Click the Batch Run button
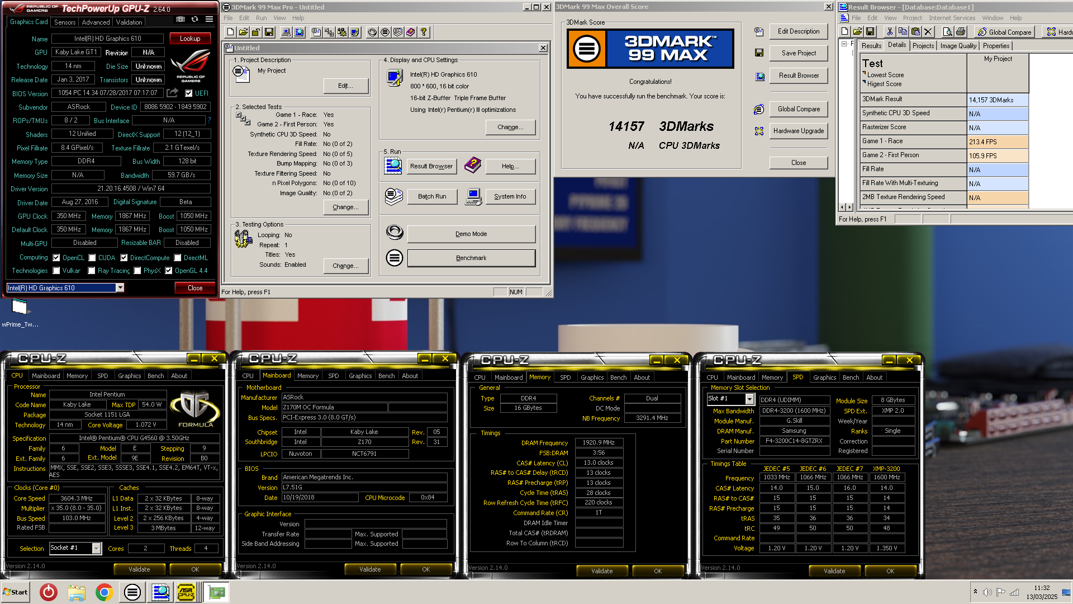 432,196
